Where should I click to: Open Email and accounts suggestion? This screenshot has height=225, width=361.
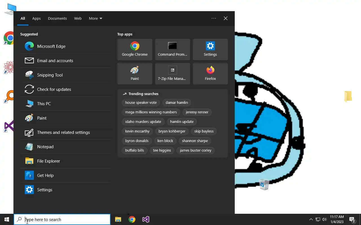pyautogui.click(x=65, y=61)
